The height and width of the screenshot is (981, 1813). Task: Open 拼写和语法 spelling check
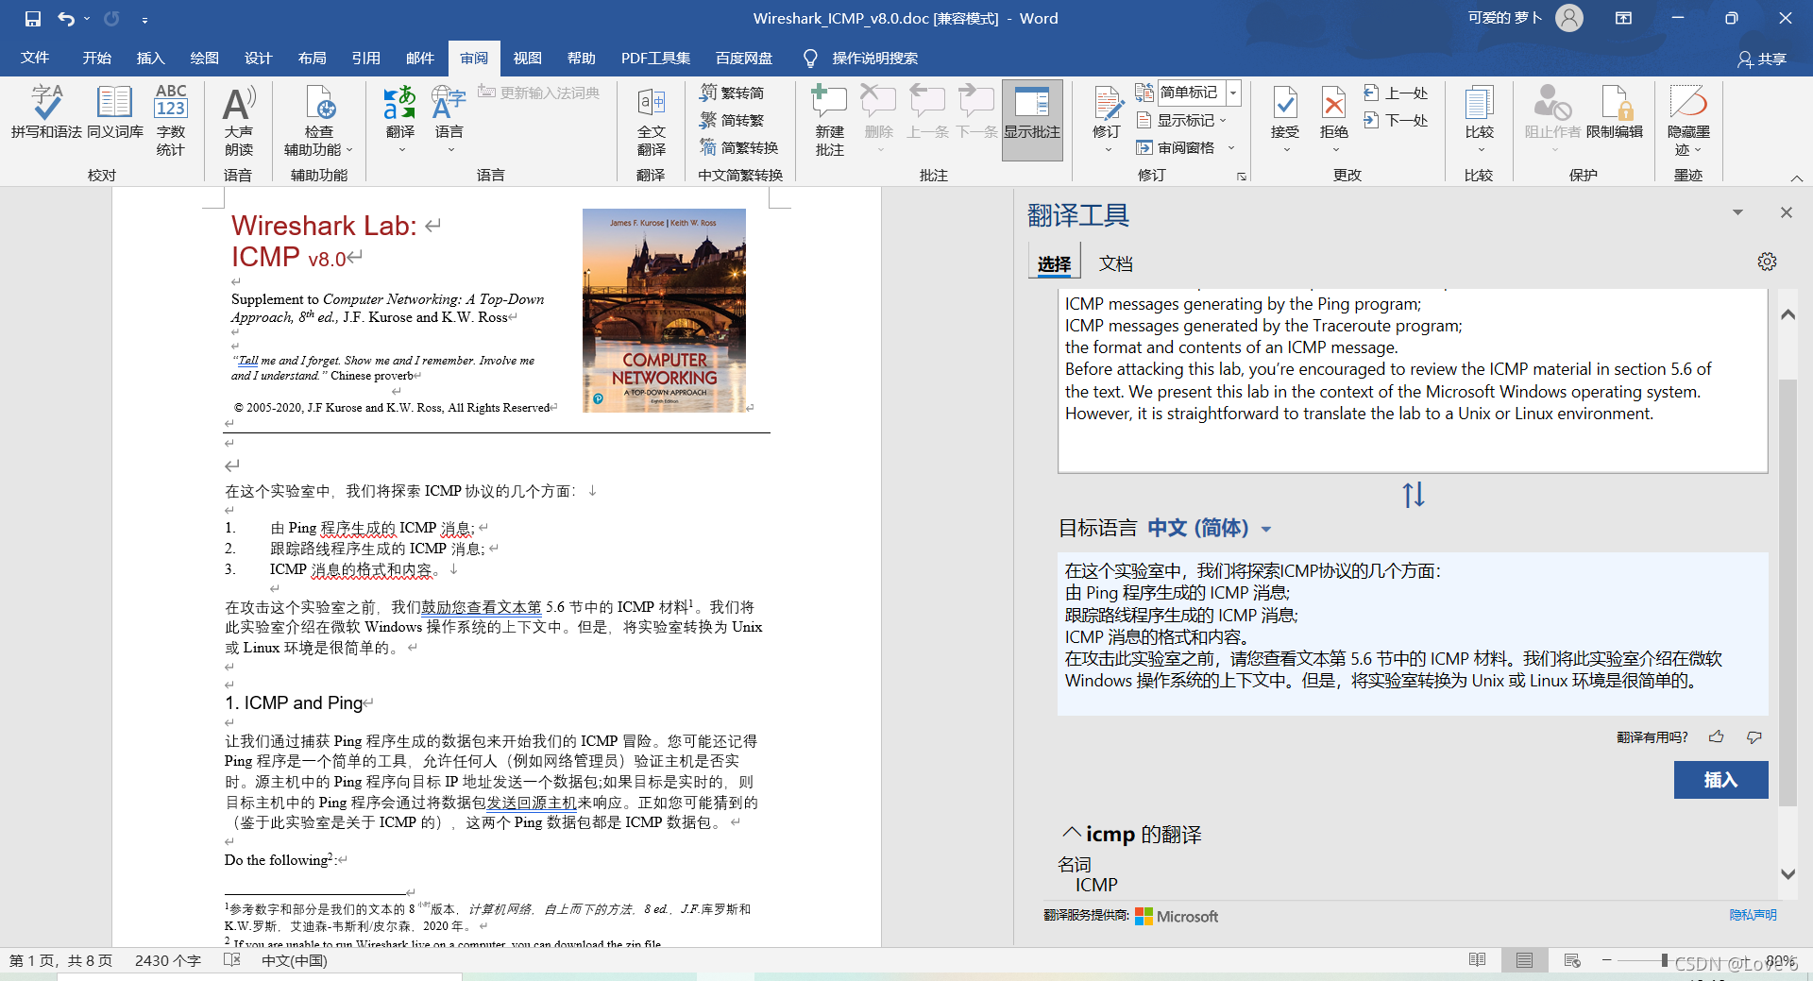coord(46,112)
